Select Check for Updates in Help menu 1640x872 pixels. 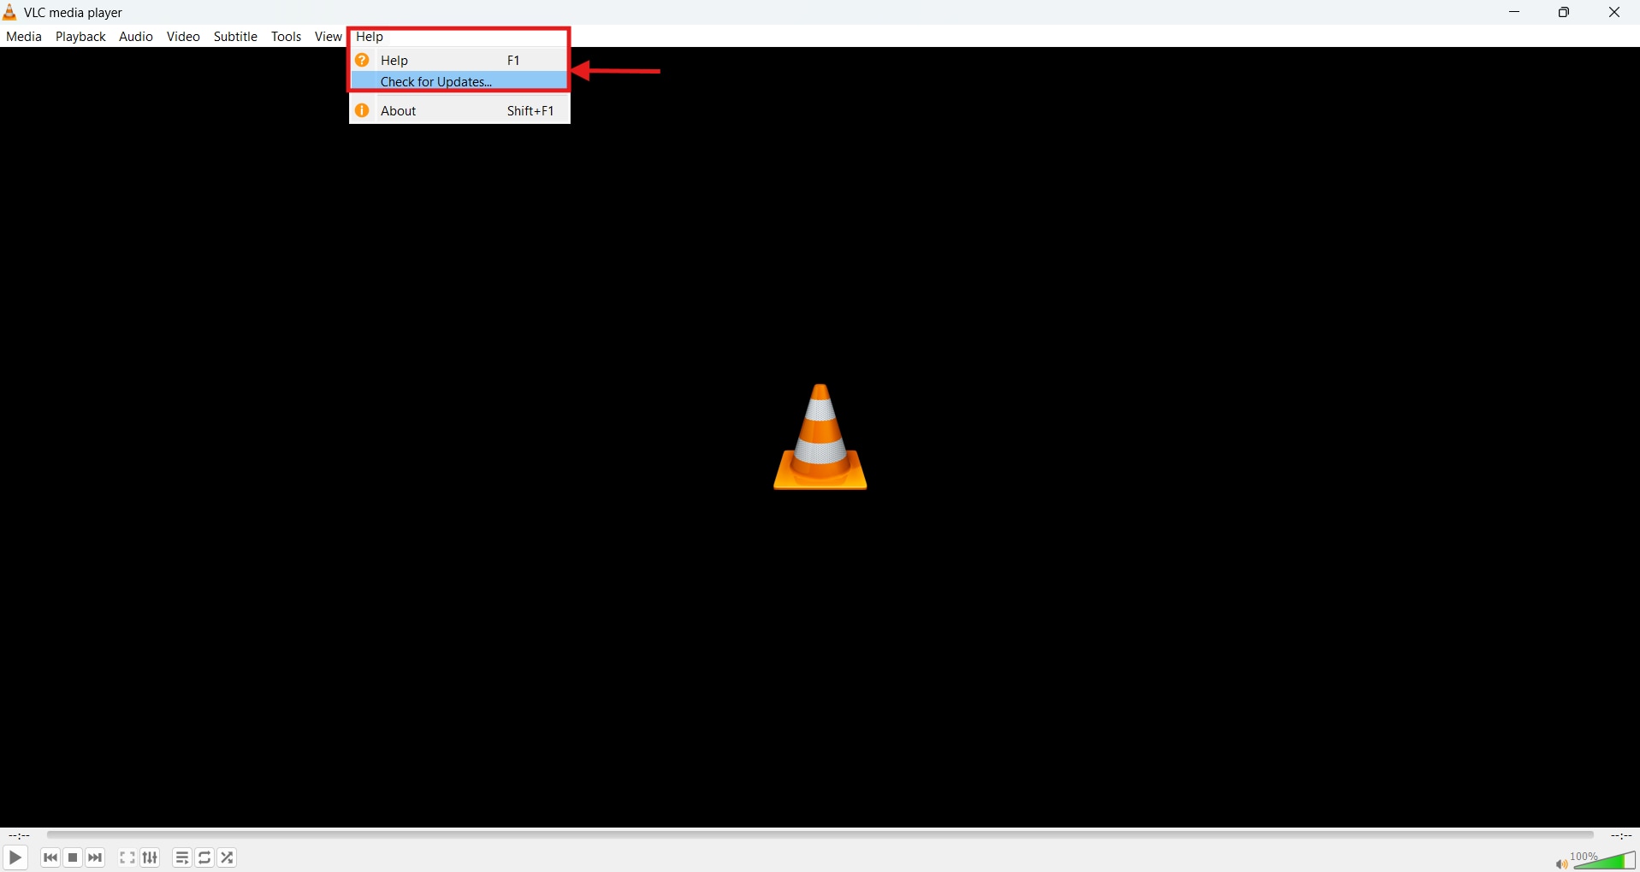pyautogui.click(x=435, y=81)
